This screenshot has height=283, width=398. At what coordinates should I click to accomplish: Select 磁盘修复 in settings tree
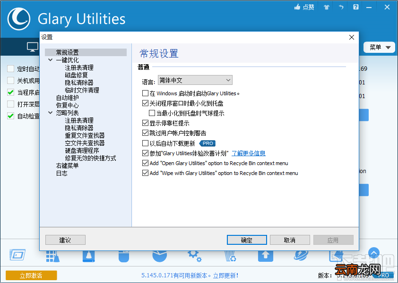pos(76,75)
